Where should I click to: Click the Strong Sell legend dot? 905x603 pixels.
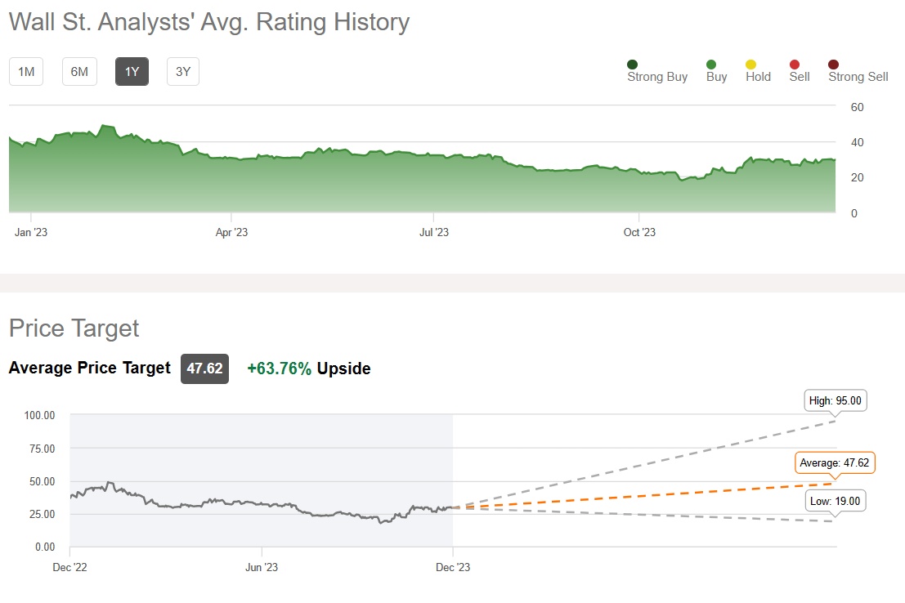point(833,65)
